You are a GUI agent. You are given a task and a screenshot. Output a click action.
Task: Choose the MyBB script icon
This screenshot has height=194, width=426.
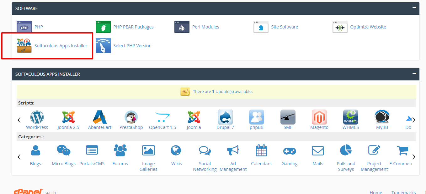click(x=382, y=117)
